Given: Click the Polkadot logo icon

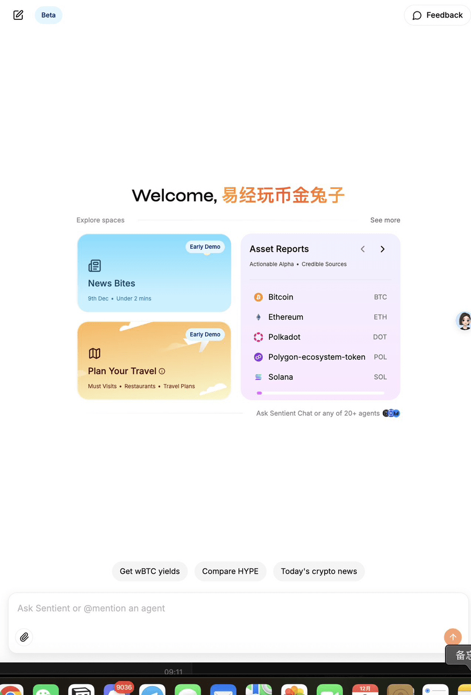Looking at the screenshot, I should pyautogui.click(x=258, y=337).
